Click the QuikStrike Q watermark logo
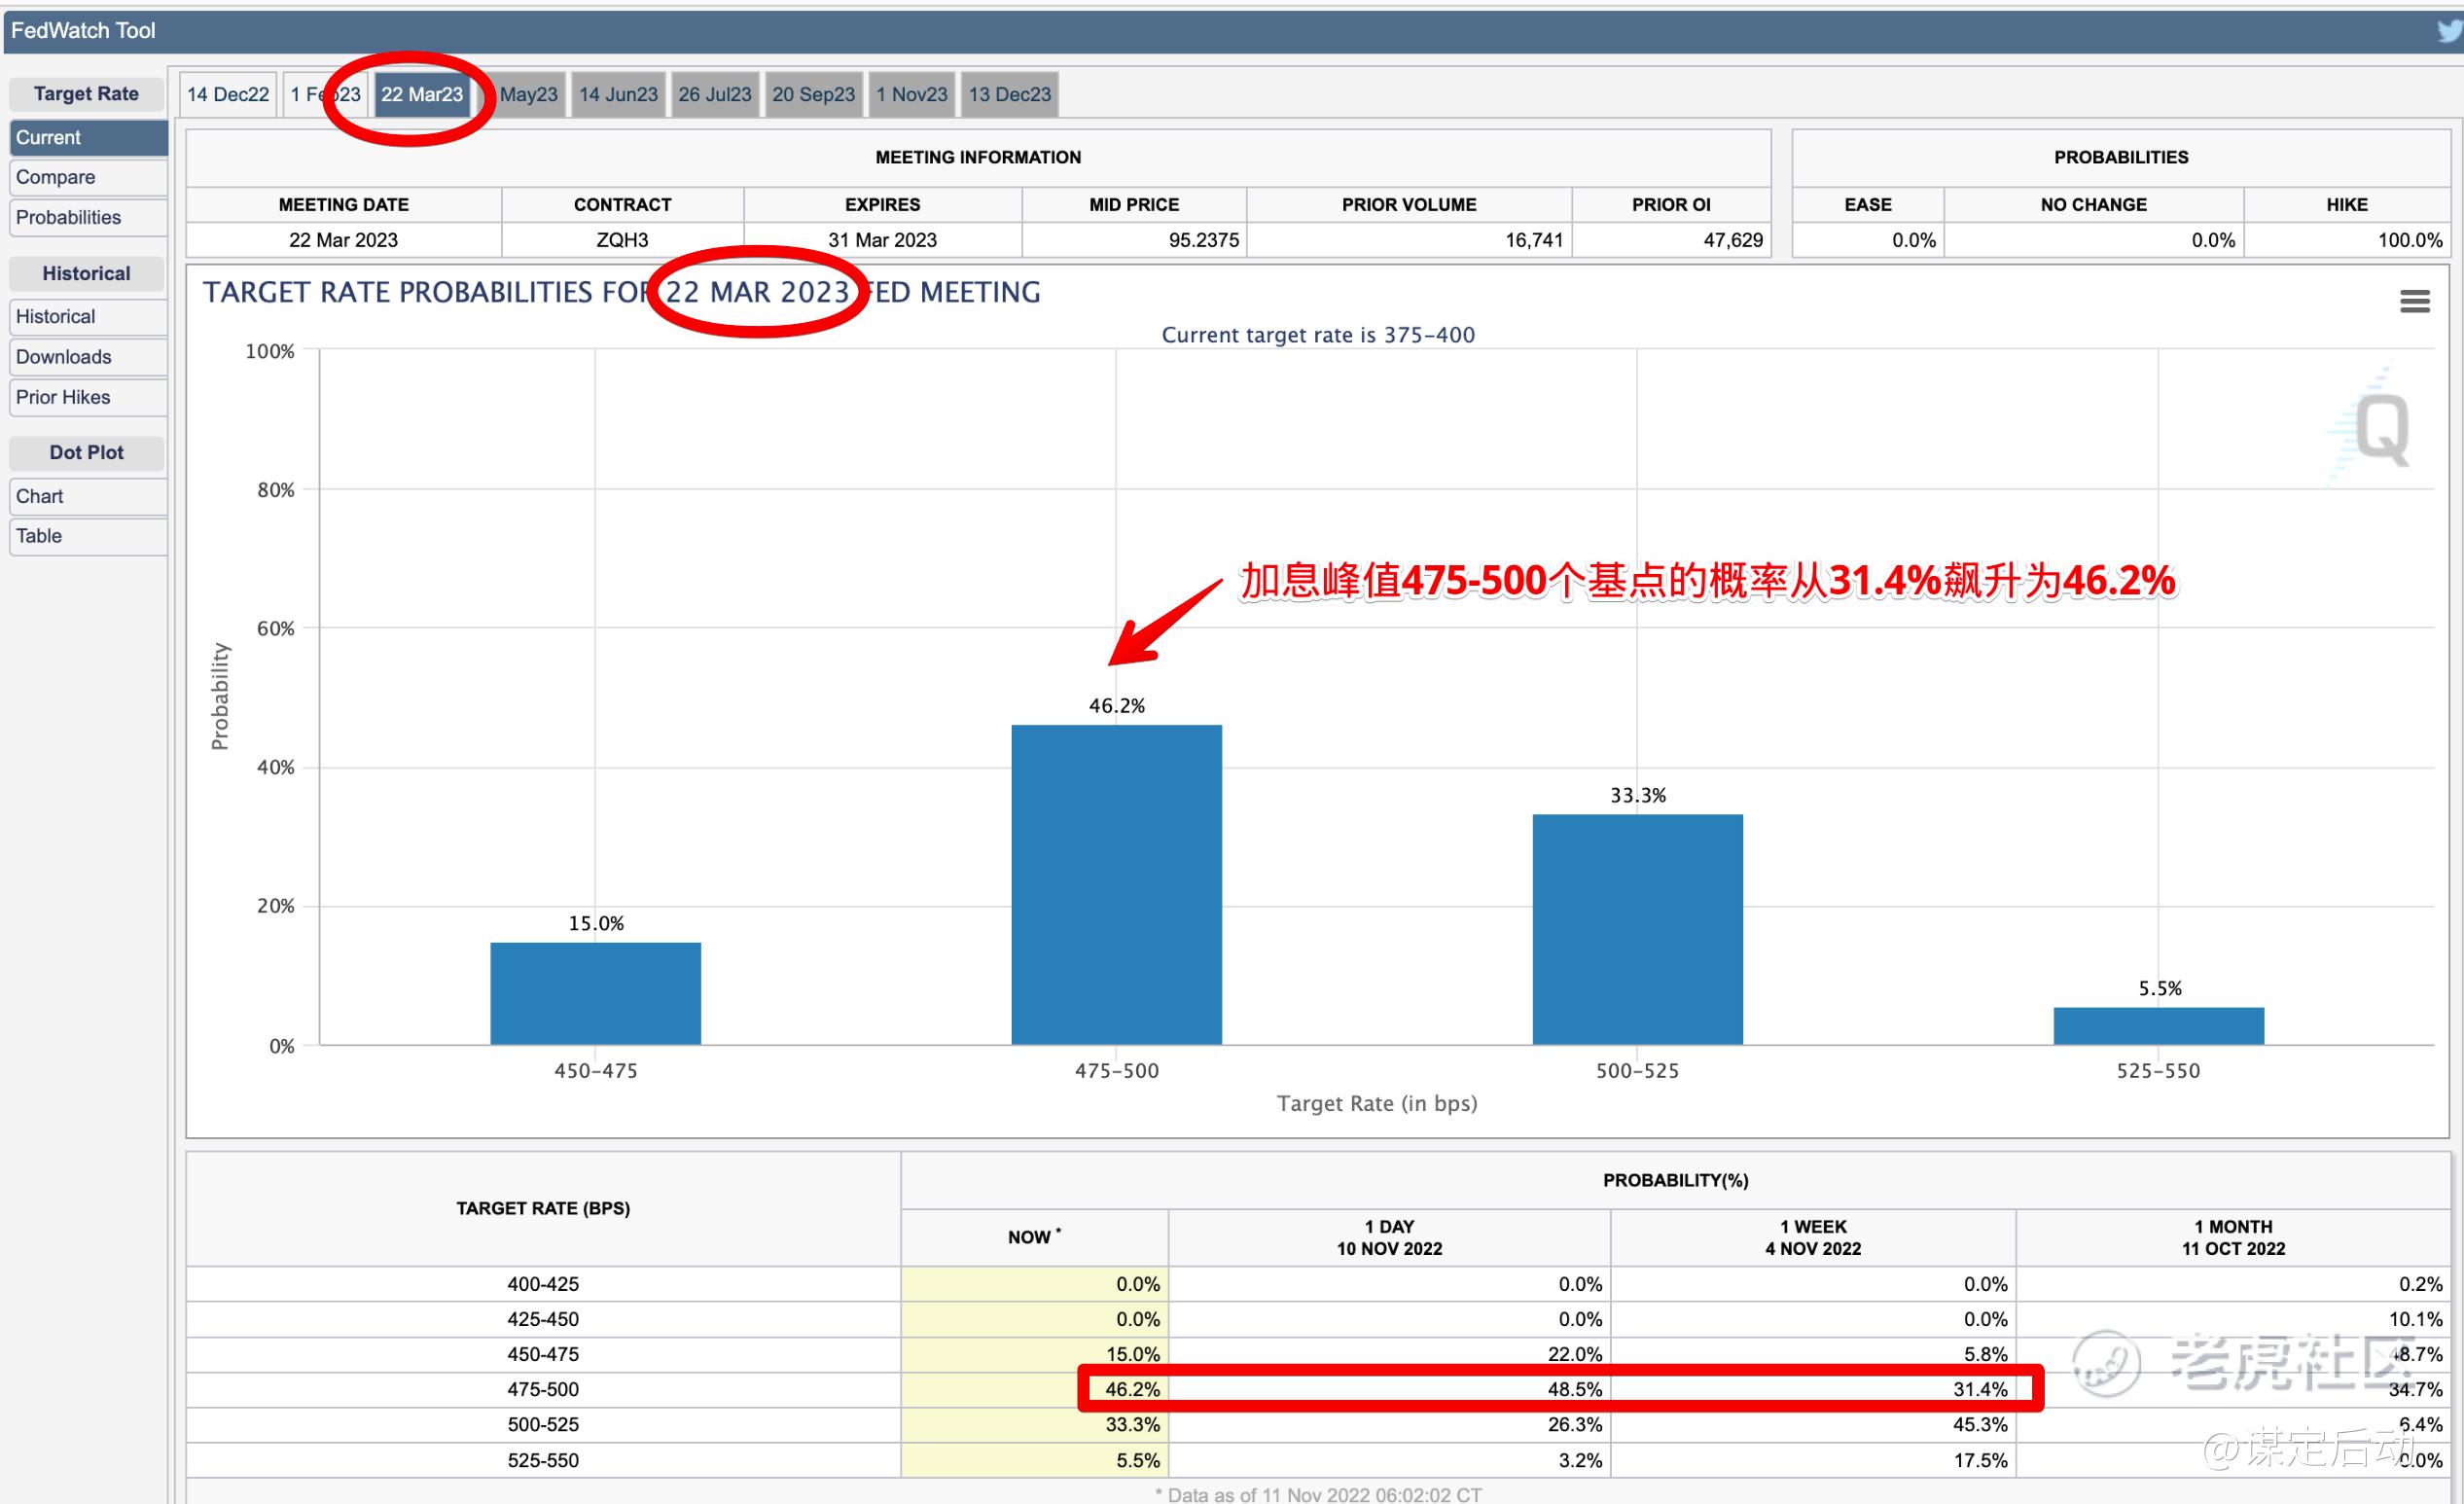This screenshot has height=1504, width=2464. coord(2381,428)
